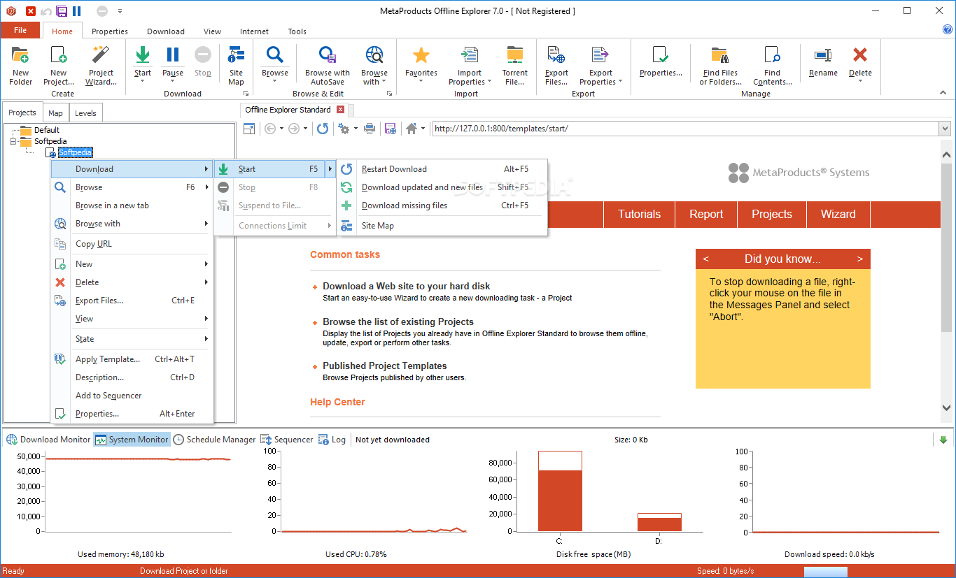Click into the URL address field

[x=684, y=129]
